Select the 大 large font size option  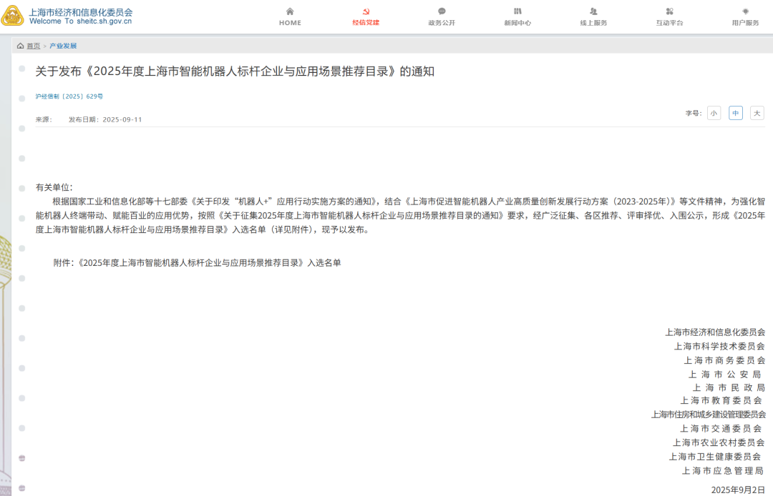(757, 113)
